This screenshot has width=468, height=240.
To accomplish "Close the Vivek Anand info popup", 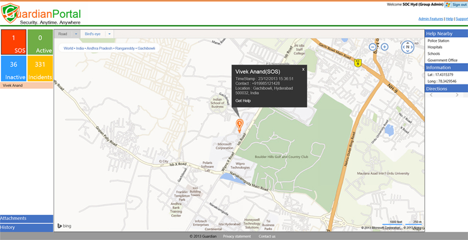I will [303, 69].
